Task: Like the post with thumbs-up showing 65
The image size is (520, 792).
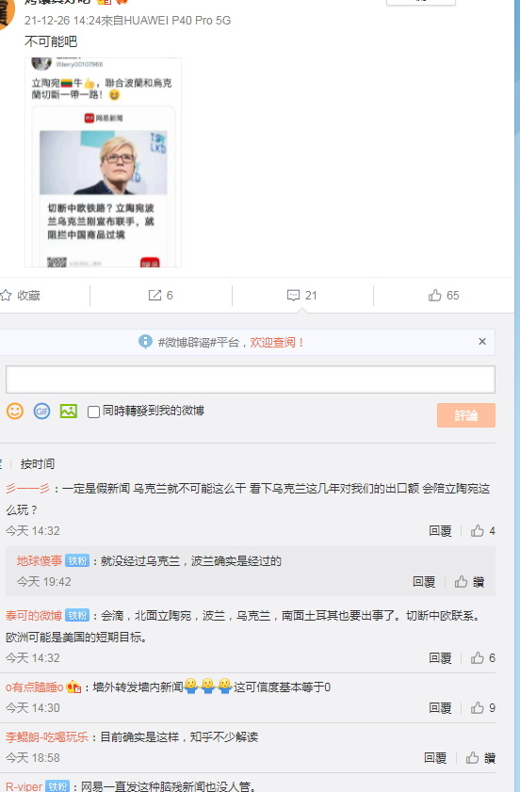Action: point(434,296)
